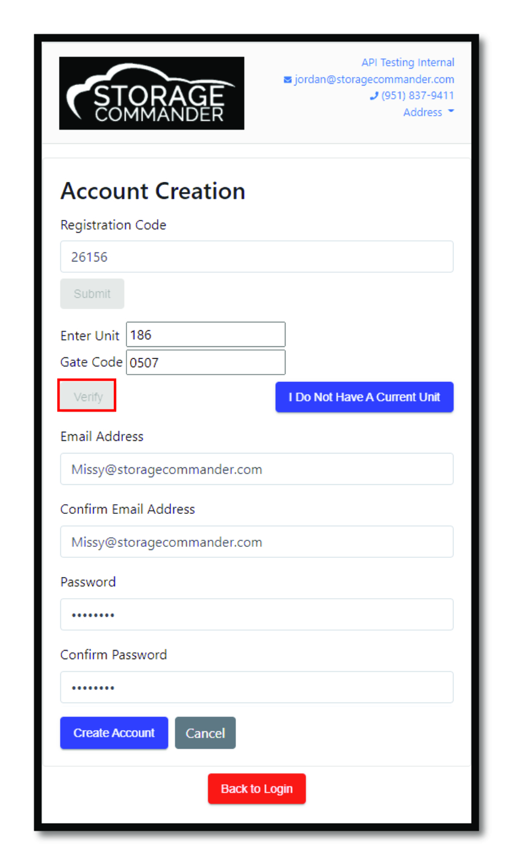Click the Registration Code field
The width and height of the screenshot is (513, 865).
pos(256,257)
